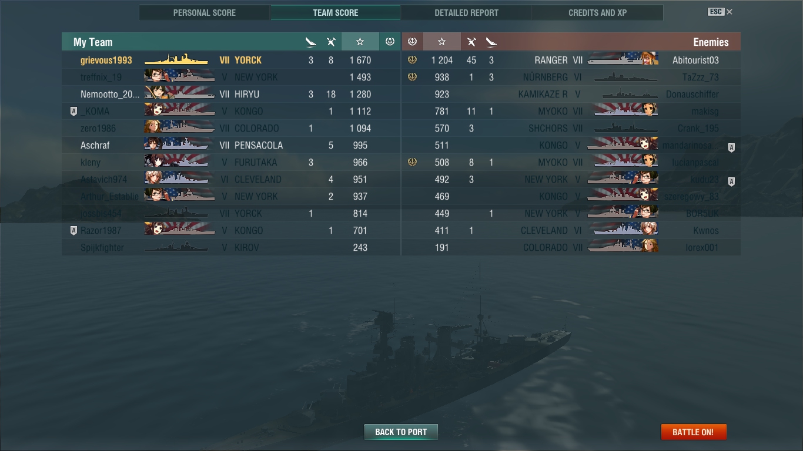Click the Back to Port button
The height and width of the screenshot is (451, 803).
pyautogui.click(x=401, y=432)
